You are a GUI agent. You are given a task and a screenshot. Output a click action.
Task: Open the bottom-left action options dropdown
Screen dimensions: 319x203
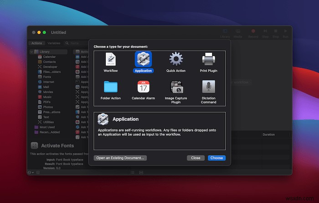pos(31,173)
